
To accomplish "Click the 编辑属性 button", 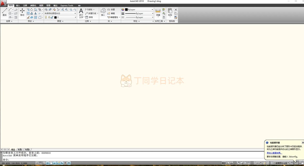I will click(113, 17).
